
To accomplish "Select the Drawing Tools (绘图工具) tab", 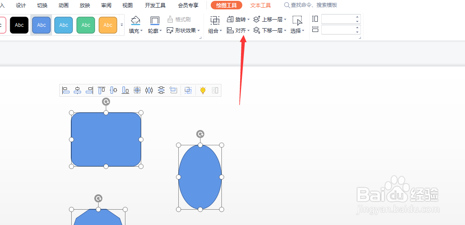I will point(227,5).
